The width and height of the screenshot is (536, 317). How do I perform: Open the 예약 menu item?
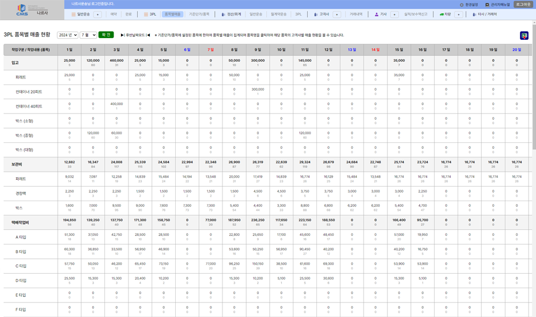(x=114, y=14)
